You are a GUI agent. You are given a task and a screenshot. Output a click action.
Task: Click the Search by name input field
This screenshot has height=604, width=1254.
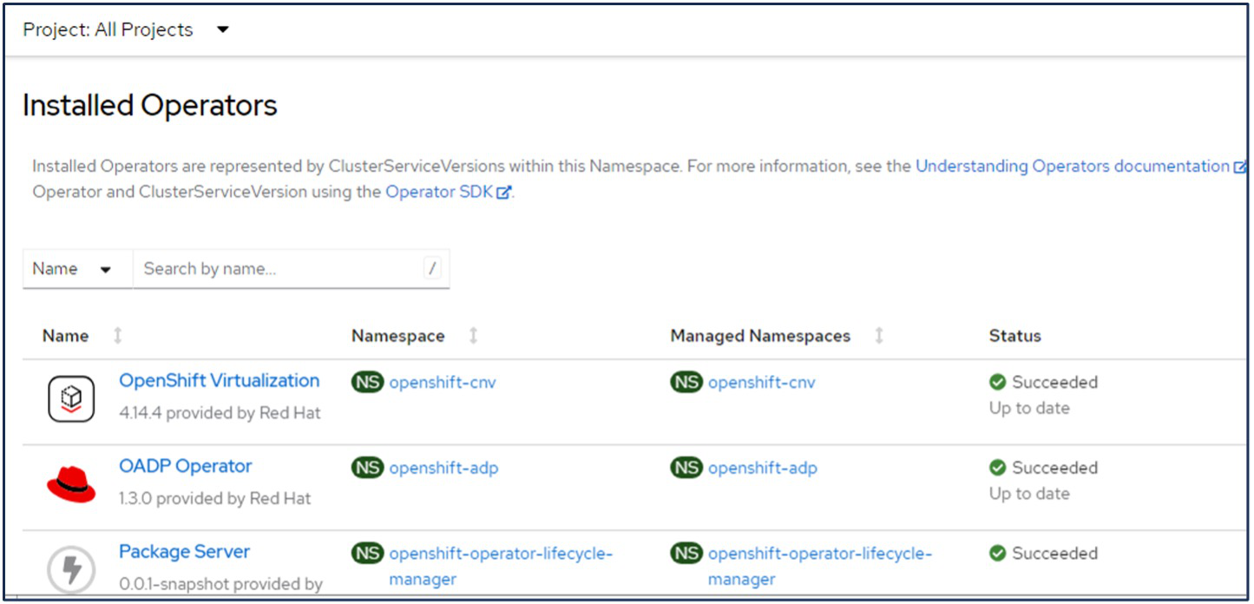point(278,269)
